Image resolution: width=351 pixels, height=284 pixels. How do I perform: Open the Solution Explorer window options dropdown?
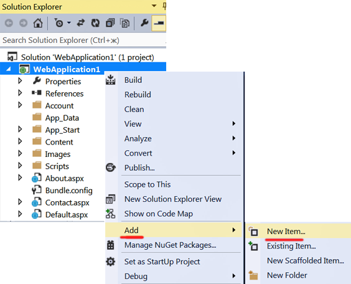(x=154, y=6)
